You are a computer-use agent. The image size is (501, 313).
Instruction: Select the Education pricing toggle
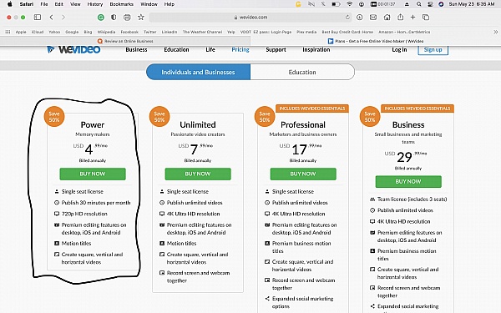click(302, 72)
